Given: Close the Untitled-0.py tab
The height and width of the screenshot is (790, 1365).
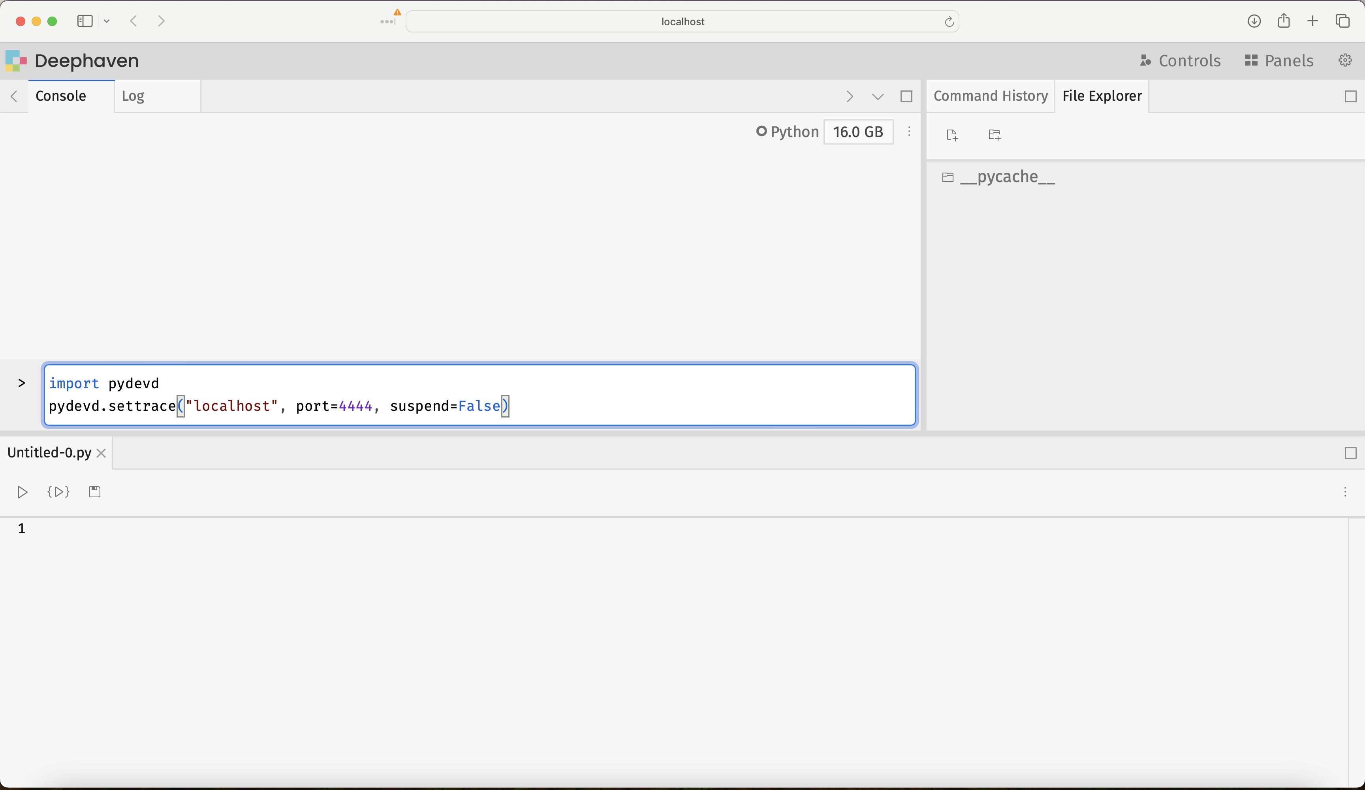Looking at the screenshot, I should tap(101, 453).
